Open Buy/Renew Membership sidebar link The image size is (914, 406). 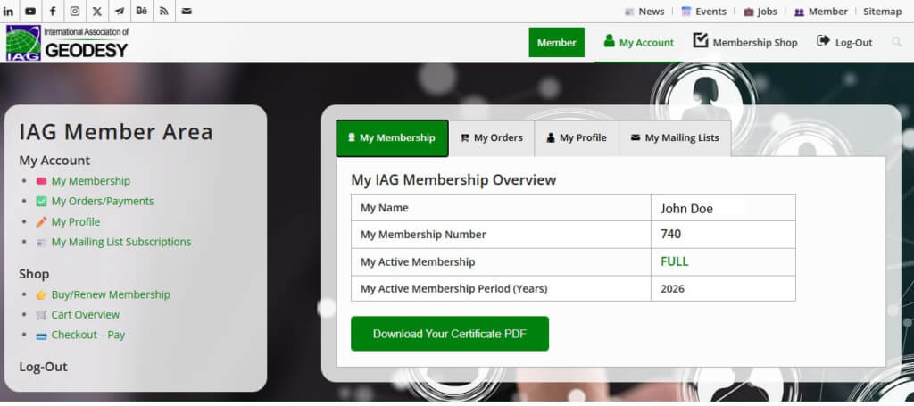[111, 294]
